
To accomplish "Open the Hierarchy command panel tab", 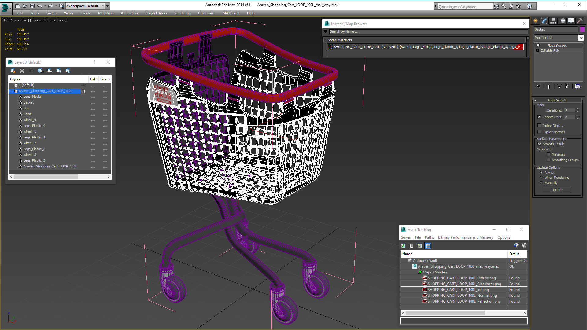I will point(553,21).
